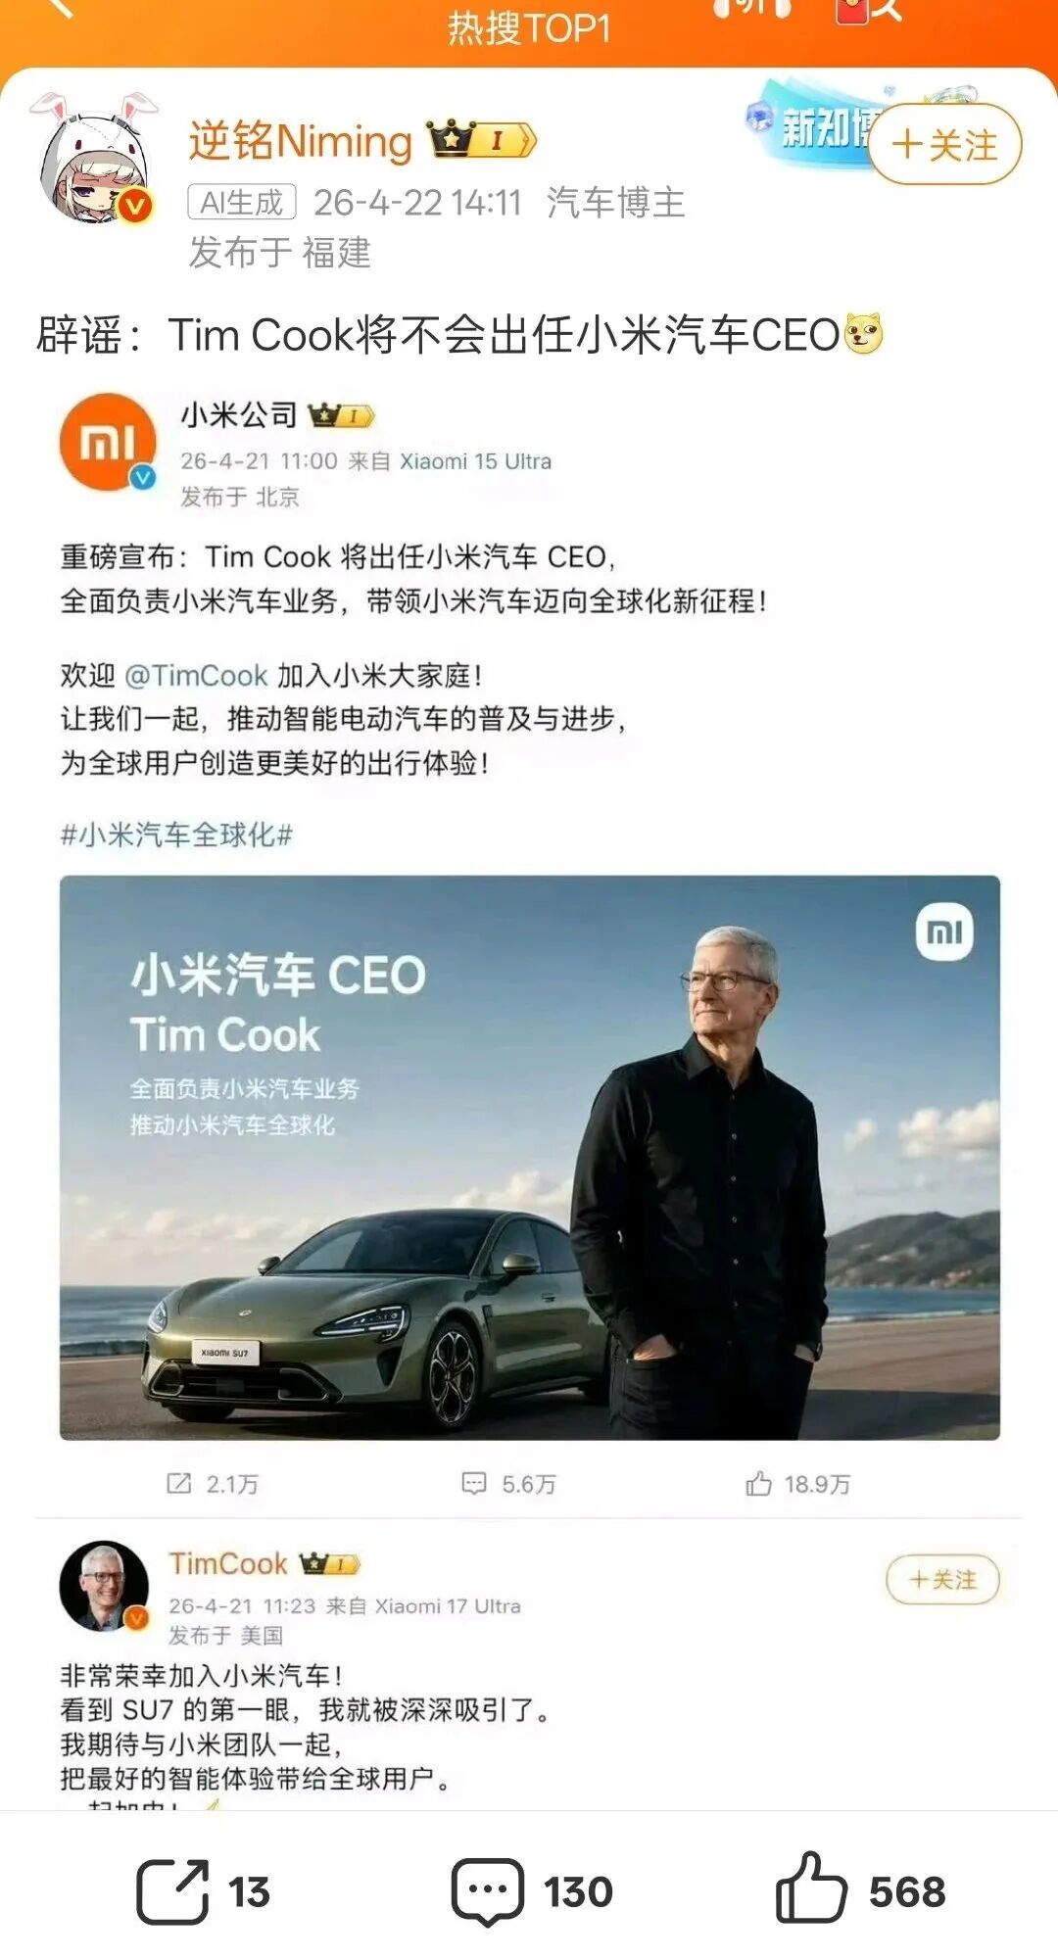Open the 小米公司 Mi logo avatar

[x=108, y=443]
